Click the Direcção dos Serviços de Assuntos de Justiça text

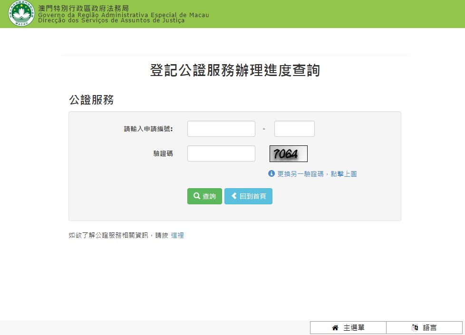pyautogui.click(x=111, y=21)
